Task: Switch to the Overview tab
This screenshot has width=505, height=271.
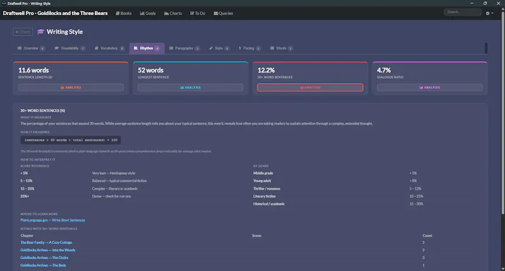Action: (31, 49)
